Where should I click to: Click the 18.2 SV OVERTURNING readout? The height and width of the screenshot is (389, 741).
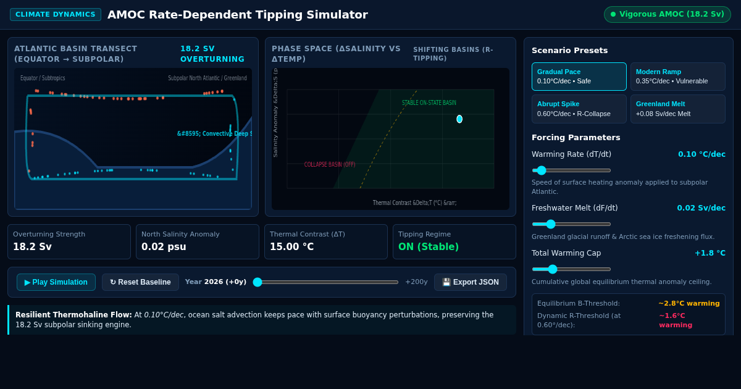point(212,54)
